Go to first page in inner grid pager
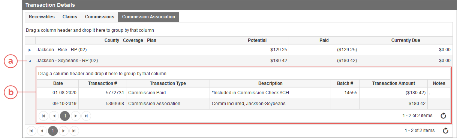 click(43, 116)
